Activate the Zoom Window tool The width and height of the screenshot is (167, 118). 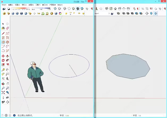pos(7,88)
